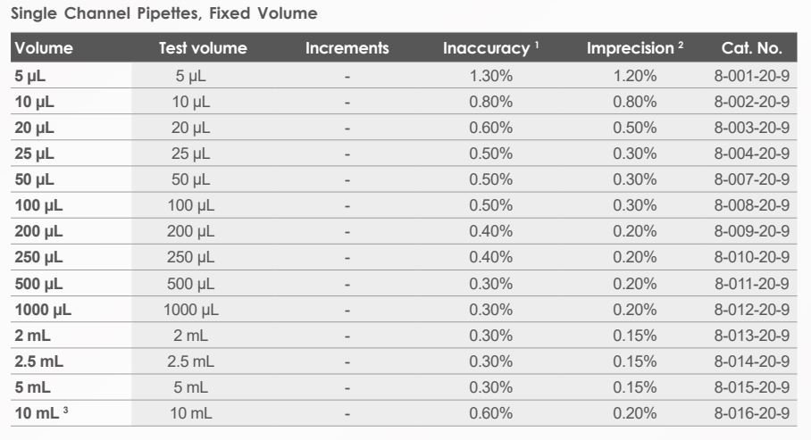Select the Increments column header

(347, 48)
